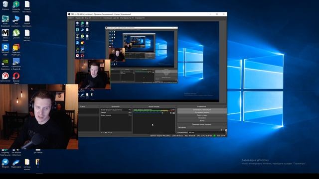This screenshot has height=179, width=319.
Task: Click the green status indicator in the OBS status bar
Action: [214, 136]
